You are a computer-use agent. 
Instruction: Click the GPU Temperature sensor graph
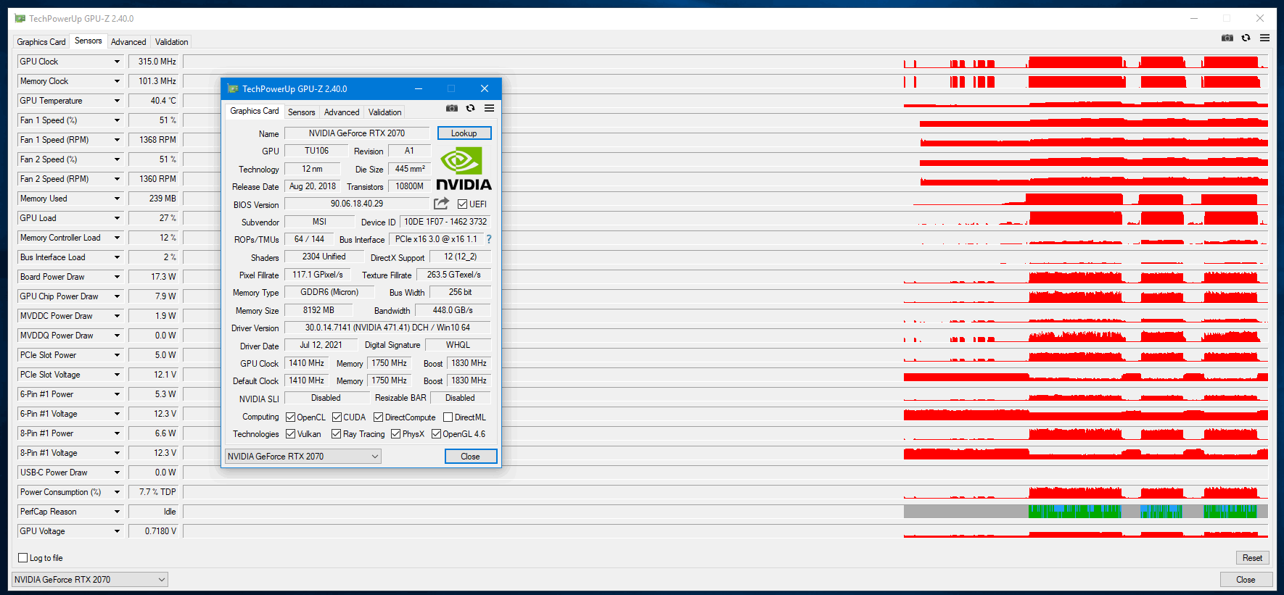(725, 101)
